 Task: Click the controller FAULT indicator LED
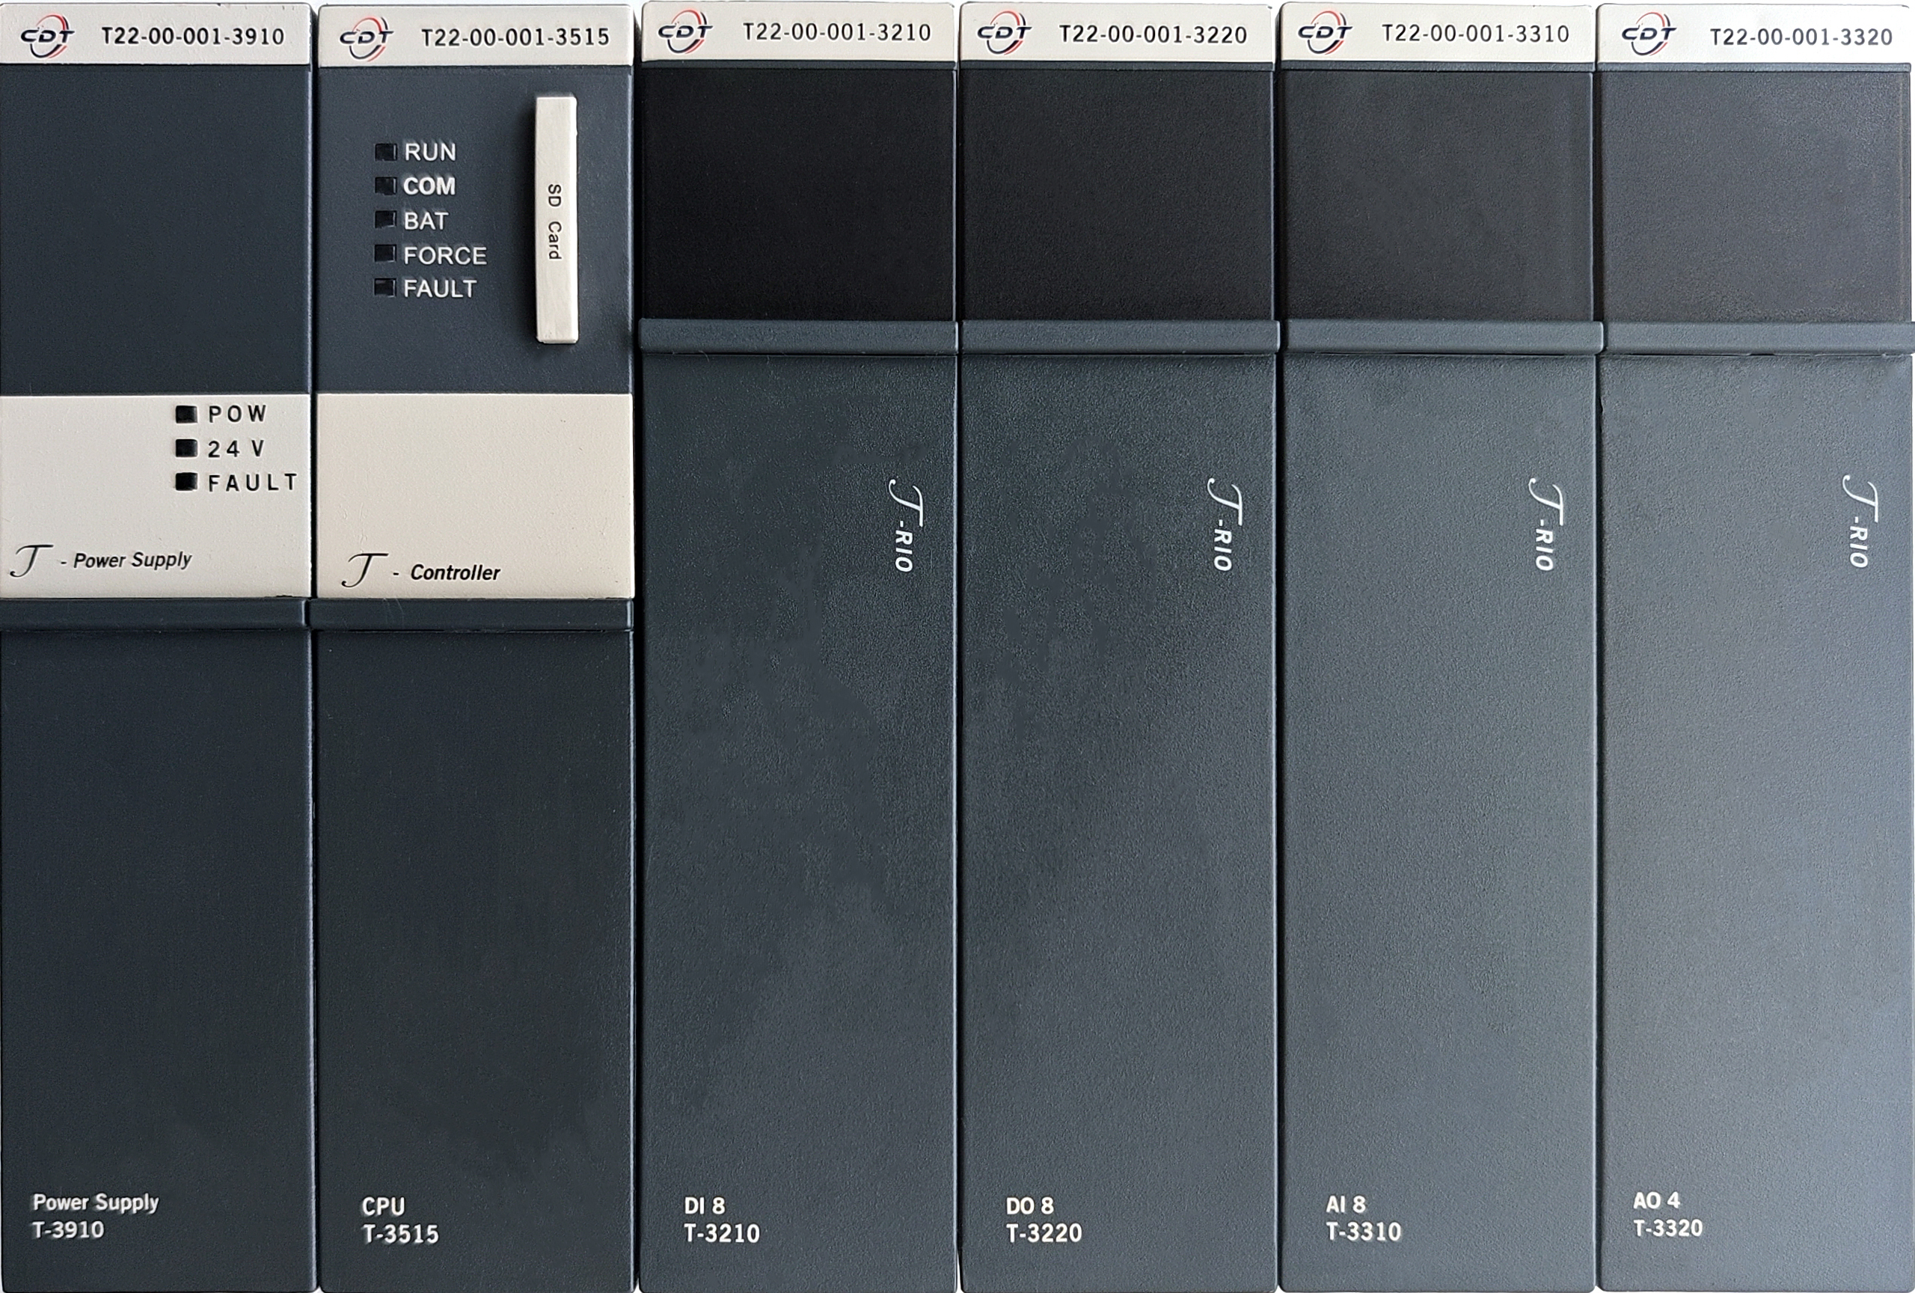[384, 287]
